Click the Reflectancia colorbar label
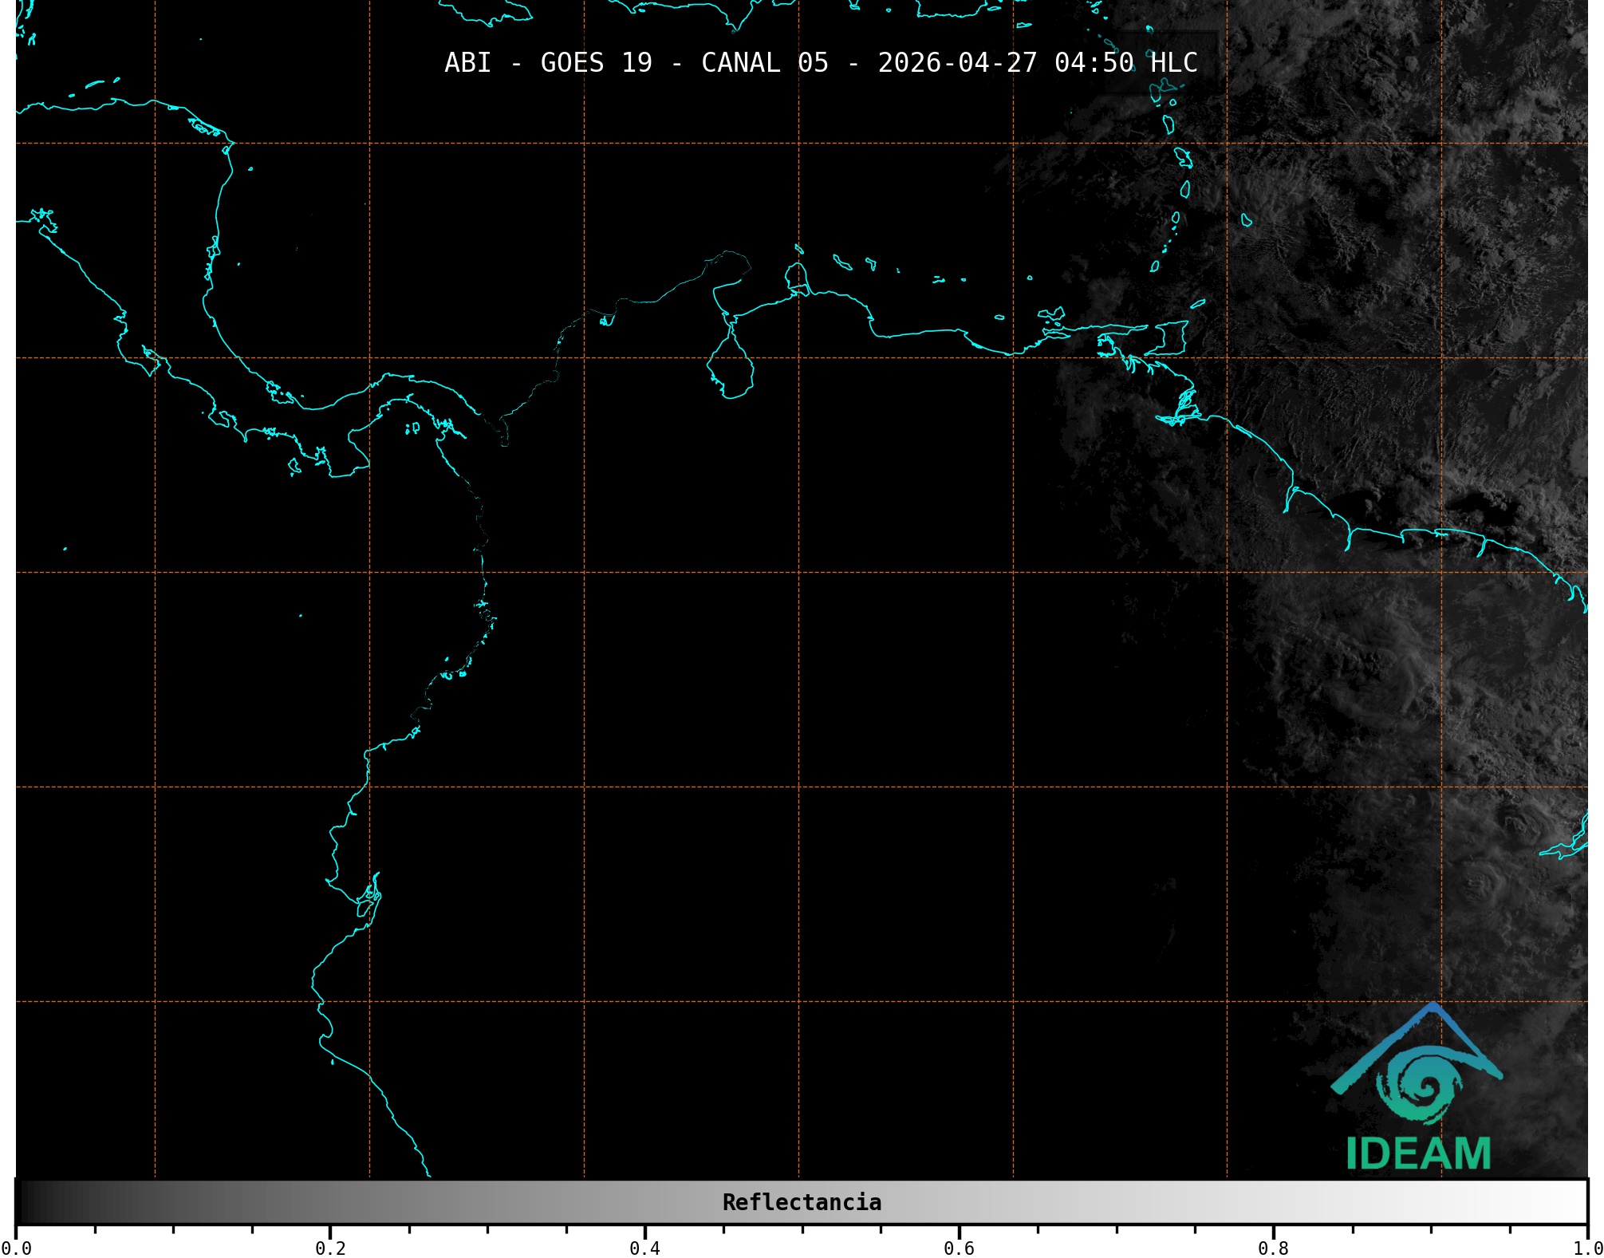The image size is (1604, 1258). click(802, 1202)
